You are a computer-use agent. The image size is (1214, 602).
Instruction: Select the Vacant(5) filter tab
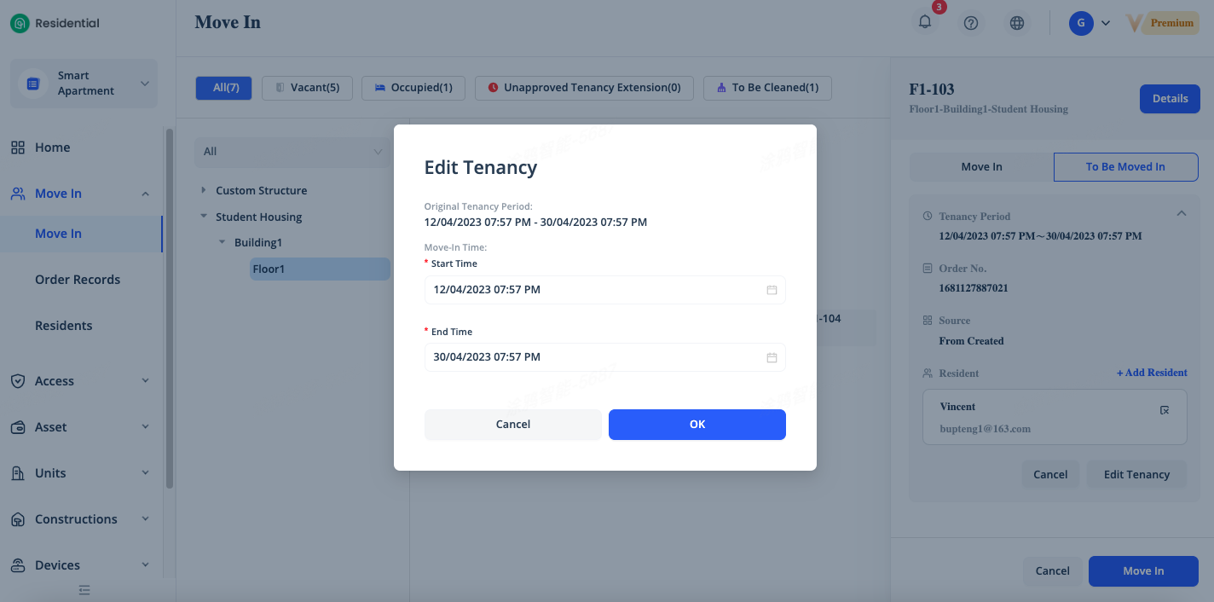point(307,88)
